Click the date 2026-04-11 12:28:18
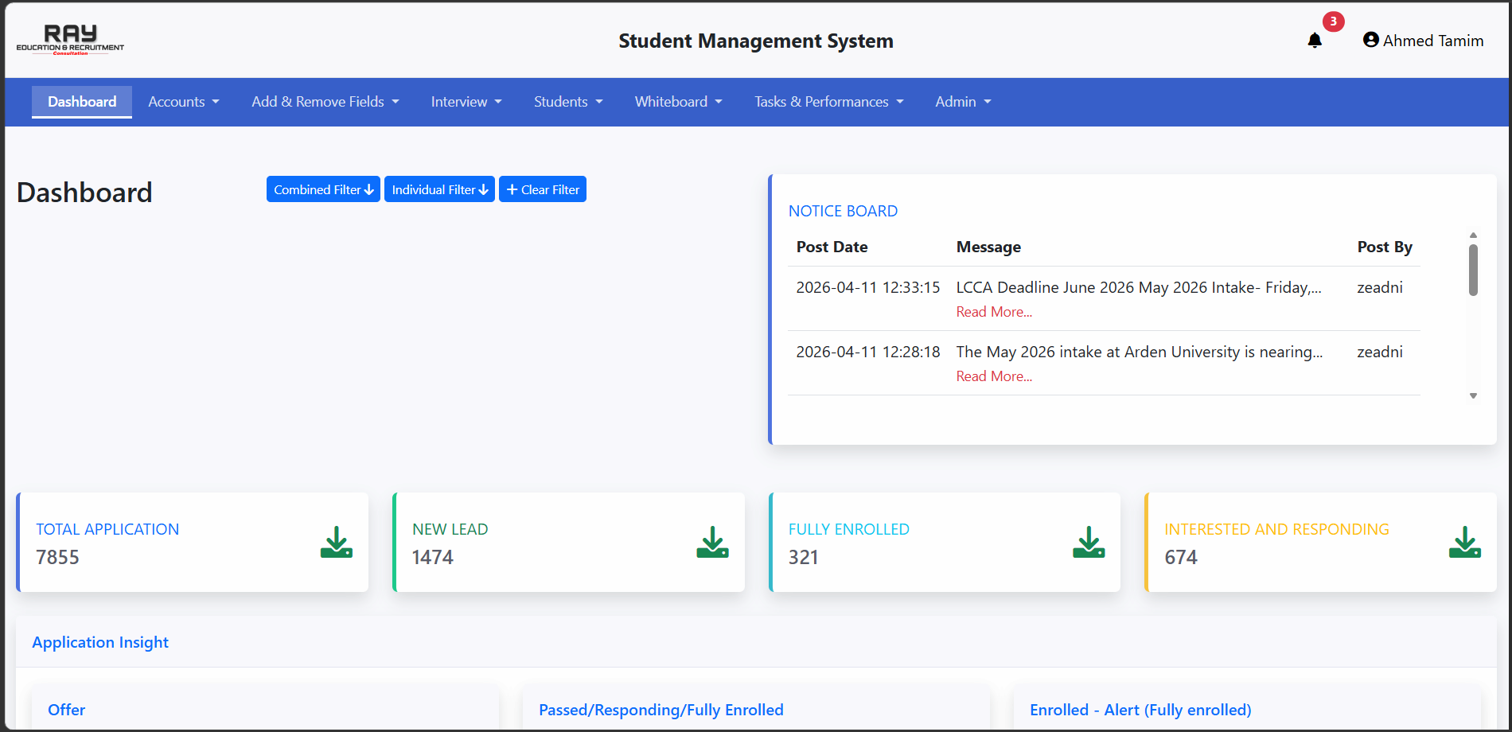1512x732 pixels. coord(868,352)
